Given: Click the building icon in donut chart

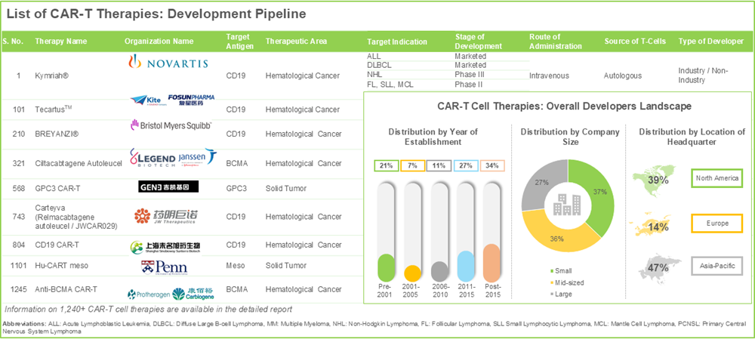Looking at the screenshot, I should click(x=569, y=204).
